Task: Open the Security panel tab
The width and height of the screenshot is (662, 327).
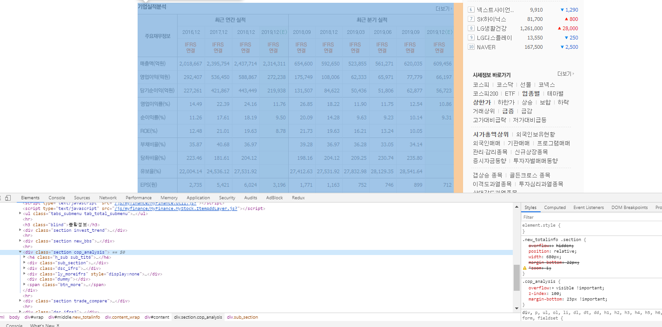Action: tap(227, 198)
